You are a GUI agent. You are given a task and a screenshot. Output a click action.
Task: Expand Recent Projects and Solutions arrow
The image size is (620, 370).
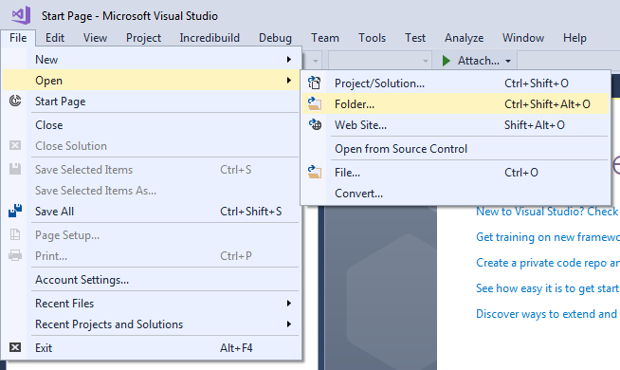click(289, 324)
